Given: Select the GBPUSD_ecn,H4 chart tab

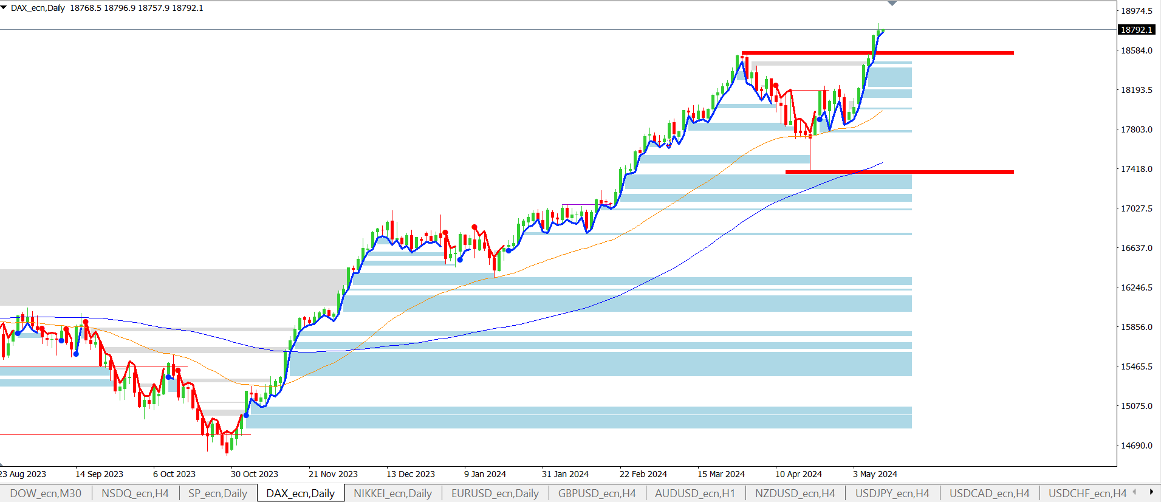Looking at the screenshot, I should (597, 493).
